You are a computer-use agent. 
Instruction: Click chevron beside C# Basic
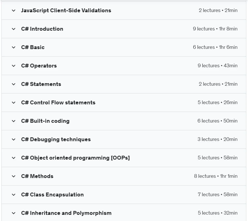[14, 47]
